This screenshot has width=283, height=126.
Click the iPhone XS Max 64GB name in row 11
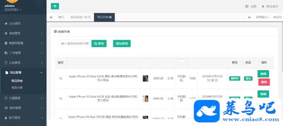(x=103, y=98)
